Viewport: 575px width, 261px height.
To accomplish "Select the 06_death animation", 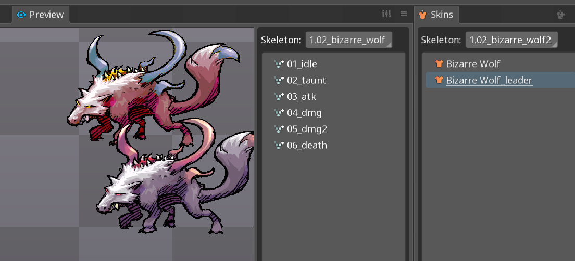I will (x=307, y=146).
